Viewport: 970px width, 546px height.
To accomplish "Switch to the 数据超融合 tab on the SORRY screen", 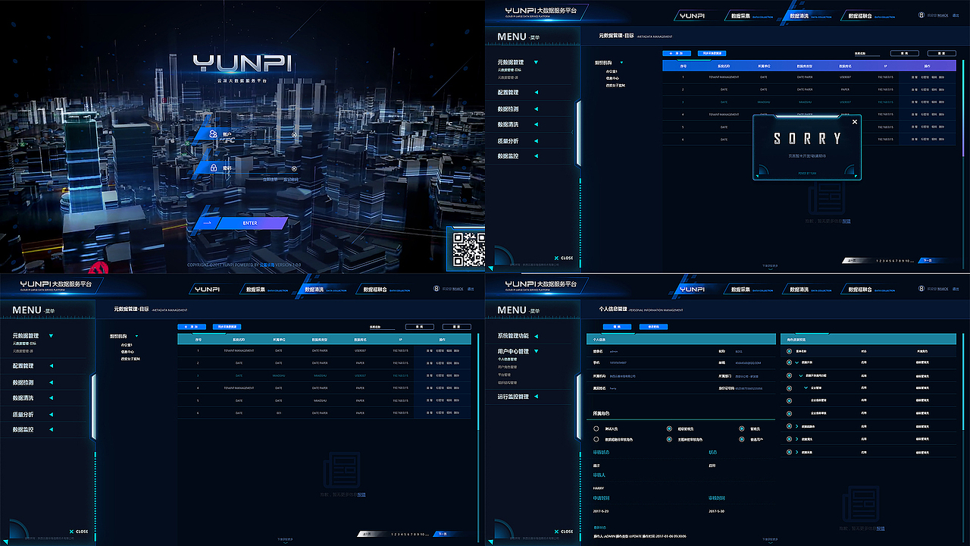I will point(868,16).
